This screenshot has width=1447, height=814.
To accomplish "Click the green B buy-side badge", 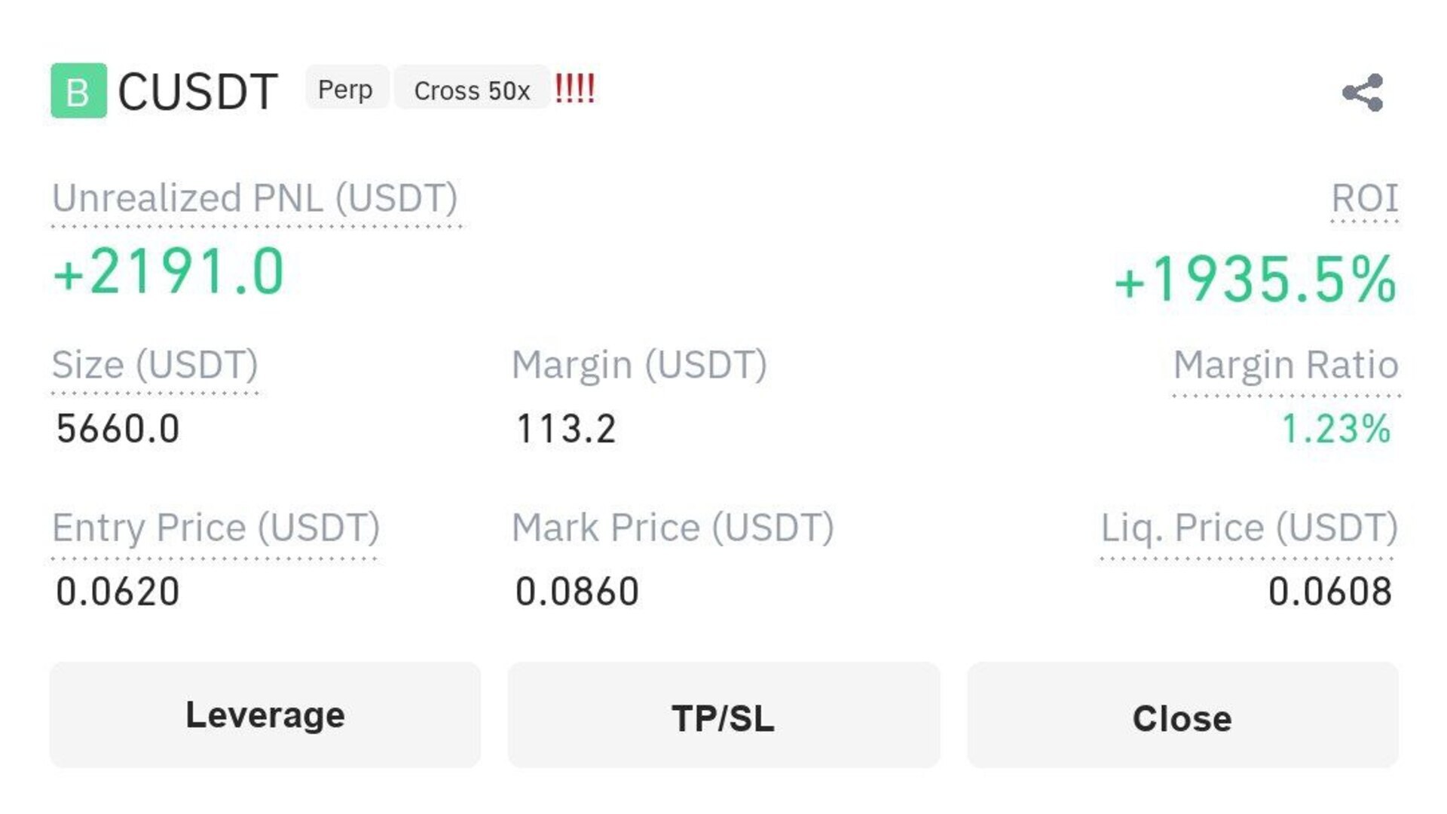I will tap(78, 90).
